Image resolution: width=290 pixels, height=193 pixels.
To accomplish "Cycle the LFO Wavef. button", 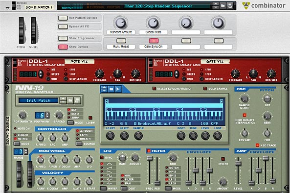I will (103, 189).
